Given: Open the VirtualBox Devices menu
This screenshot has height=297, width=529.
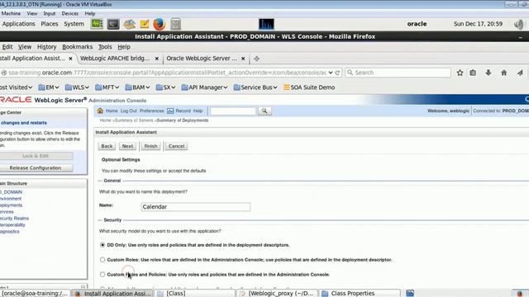Looking at the screenshot, I should coord(69,13).
